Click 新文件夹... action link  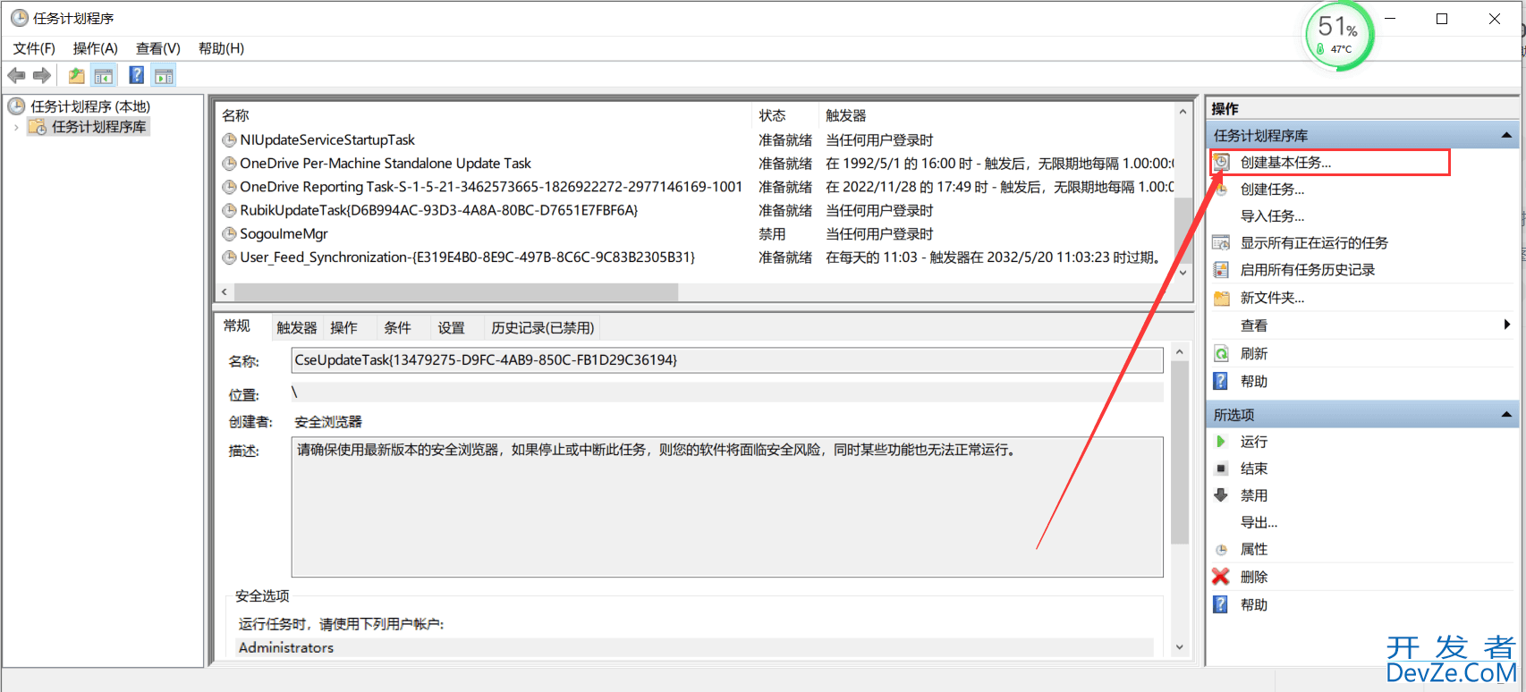coord(1272,298)
